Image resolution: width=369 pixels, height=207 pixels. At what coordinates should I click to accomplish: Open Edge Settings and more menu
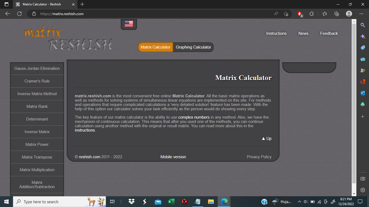pos(361,14)
